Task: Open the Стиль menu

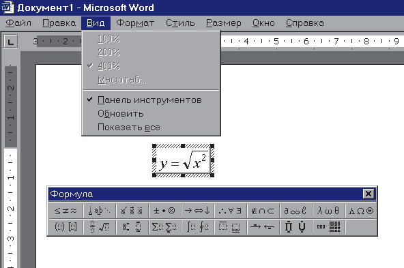Action: (180, 23)
